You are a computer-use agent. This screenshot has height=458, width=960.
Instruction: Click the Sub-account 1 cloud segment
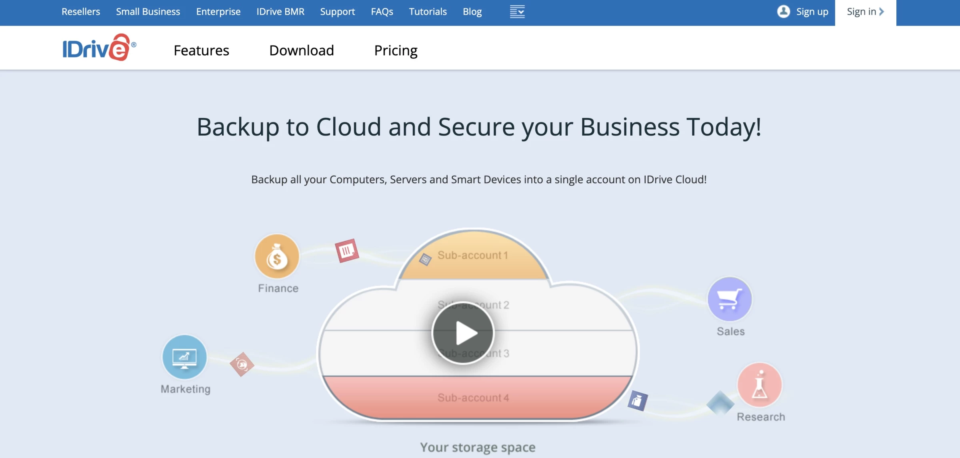474,255
